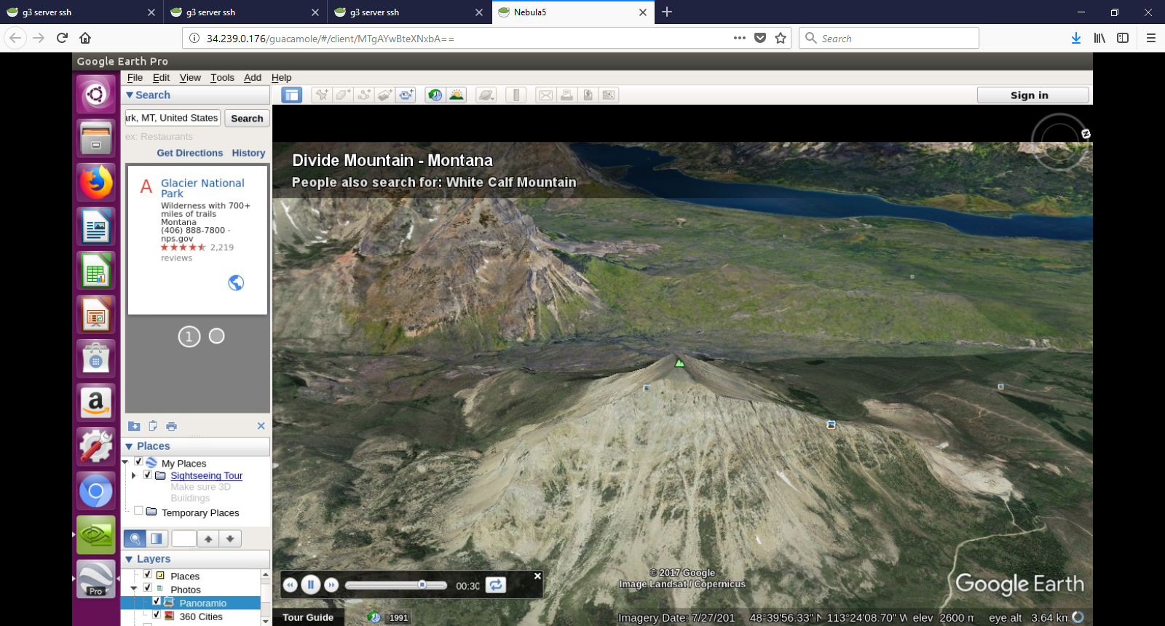1165x626 pixels.
Task: Open the View menu
Action: pos(190,78)
